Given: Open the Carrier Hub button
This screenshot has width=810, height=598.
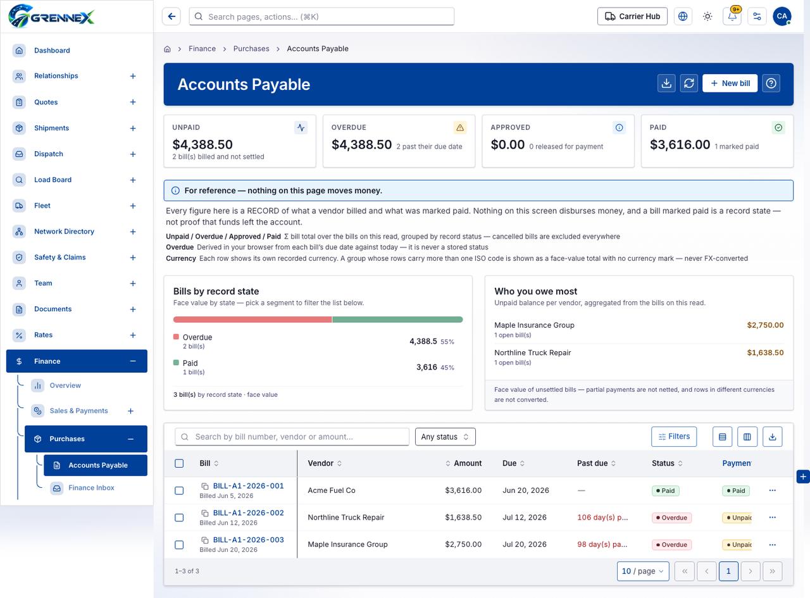Looking at the screenshot, I should coord(633,16).
